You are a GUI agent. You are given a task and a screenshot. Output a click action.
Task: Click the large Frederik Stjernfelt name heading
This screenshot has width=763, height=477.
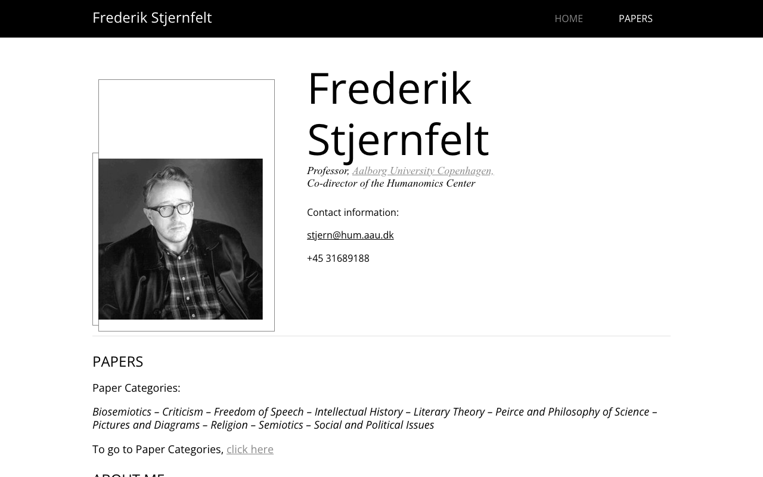(x=398, y=113)
